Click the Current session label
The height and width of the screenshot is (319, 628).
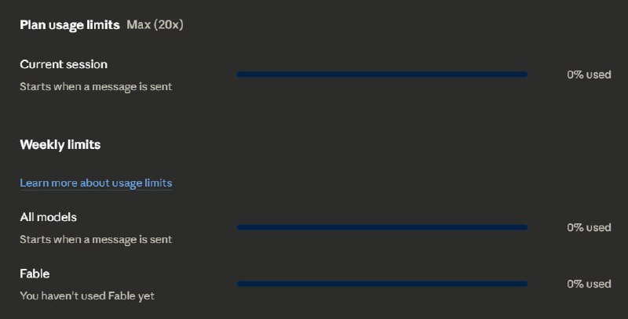click(64, 64)
